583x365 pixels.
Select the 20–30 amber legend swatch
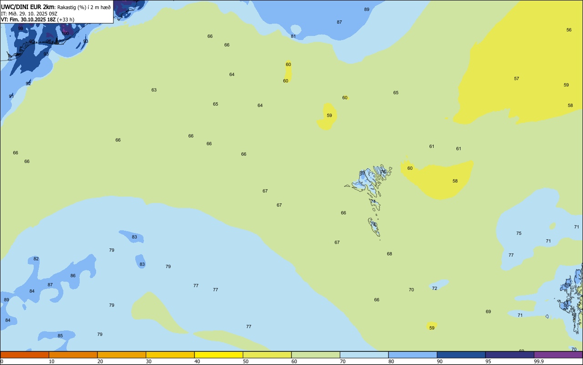tap(122, 355)
